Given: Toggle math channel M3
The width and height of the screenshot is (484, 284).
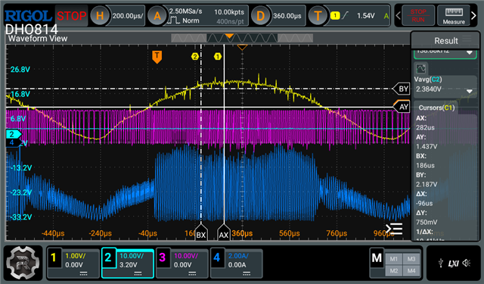Looking at the screenshot, I should click(411, 259).
